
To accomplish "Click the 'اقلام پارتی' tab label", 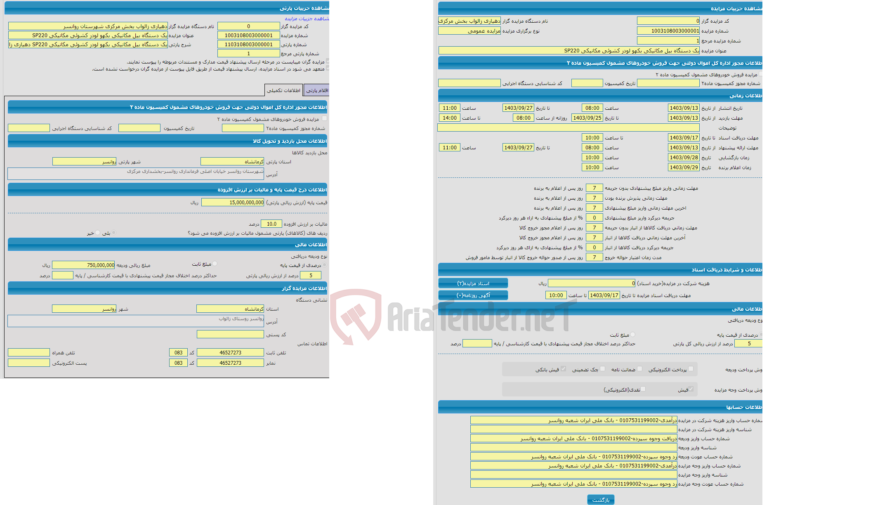I will (318, 90).
